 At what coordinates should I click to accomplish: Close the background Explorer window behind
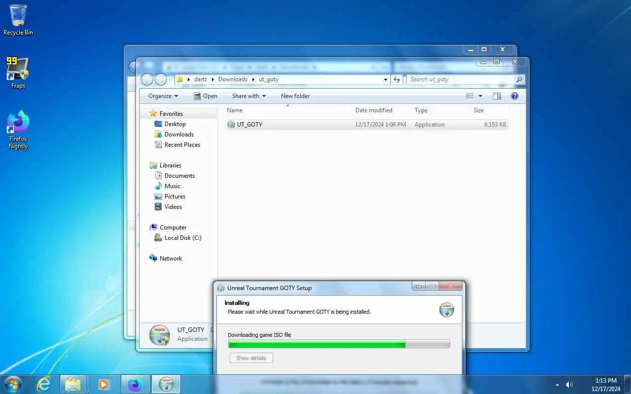502,50
